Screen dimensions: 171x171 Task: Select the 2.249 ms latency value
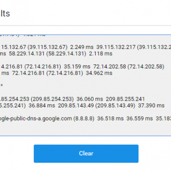tap(81, 47)
